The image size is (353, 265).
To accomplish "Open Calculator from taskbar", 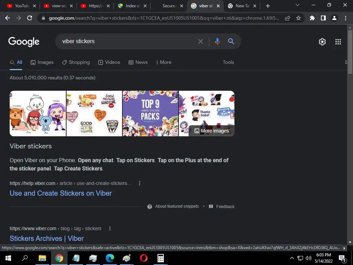I will click(x=161, y=258).
